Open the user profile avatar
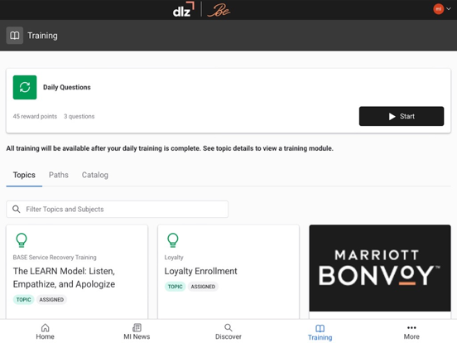The height and width of the screenshot is (343, 457). click(438, 9)
